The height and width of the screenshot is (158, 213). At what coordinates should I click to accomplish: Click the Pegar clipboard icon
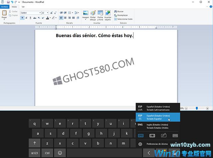(x=4, y=13)
